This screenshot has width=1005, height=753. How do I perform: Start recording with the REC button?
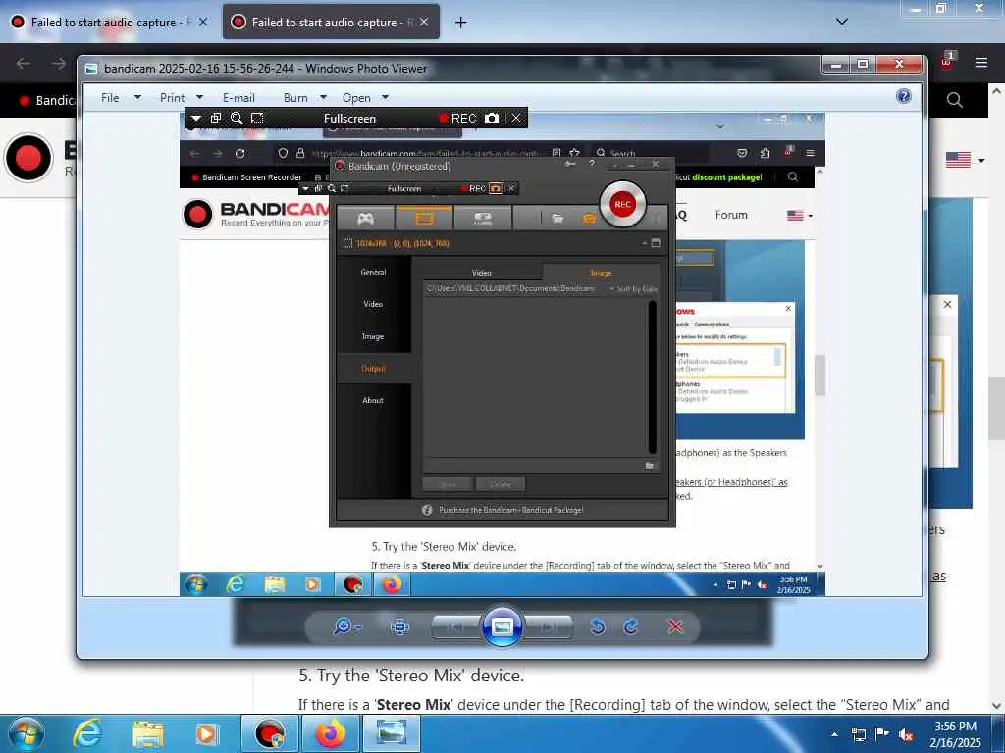tap(457, 119)
